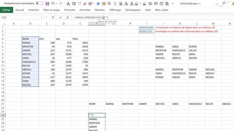
Task: Click the orange grid table icon
Action: click(x=104, y=4)
